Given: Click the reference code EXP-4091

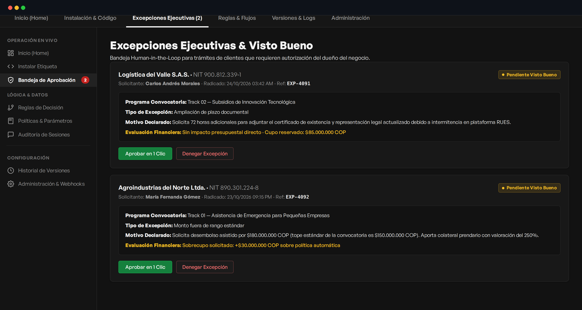Looking at the screenshot, I should pyautogui.click(x=299, y=84).
